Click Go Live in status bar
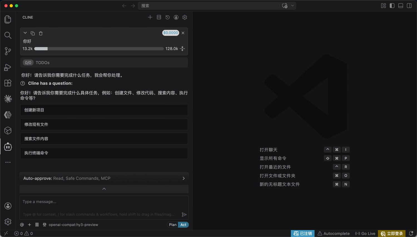 point(365,234)
